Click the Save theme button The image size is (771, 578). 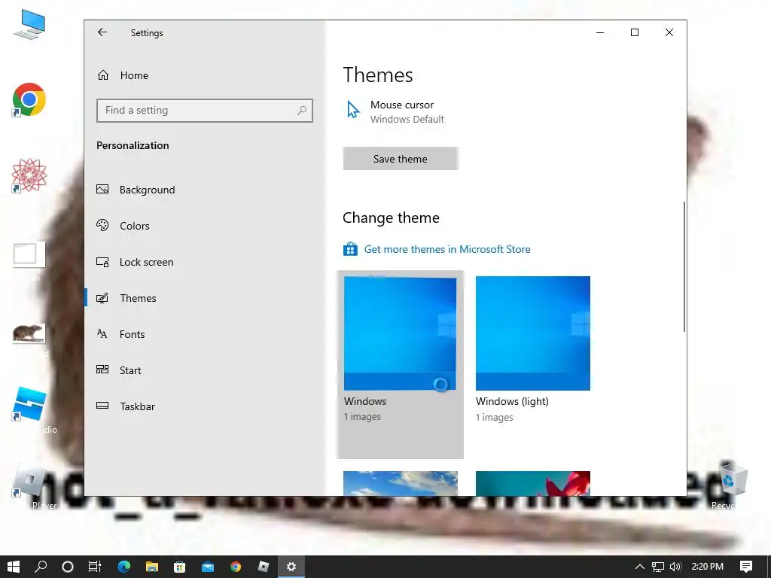(401, 159)
